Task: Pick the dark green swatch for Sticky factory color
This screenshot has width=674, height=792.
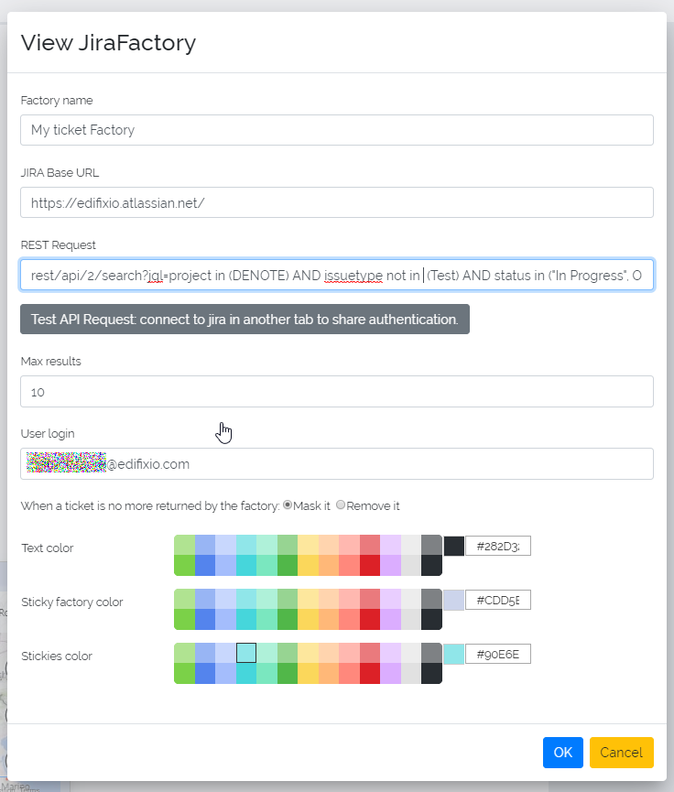Action: [x=288, y=619]
